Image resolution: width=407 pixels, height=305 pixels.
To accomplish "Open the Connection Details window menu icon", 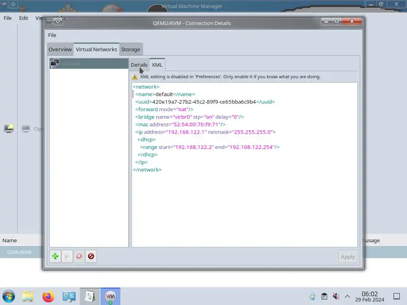I will [x=58, y=21].
